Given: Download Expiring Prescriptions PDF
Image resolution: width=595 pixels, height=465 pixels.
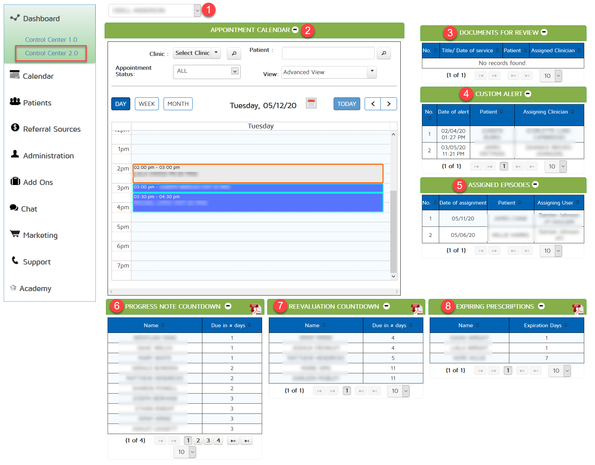Looking at the screenshot, I should (x=578, y=309).
